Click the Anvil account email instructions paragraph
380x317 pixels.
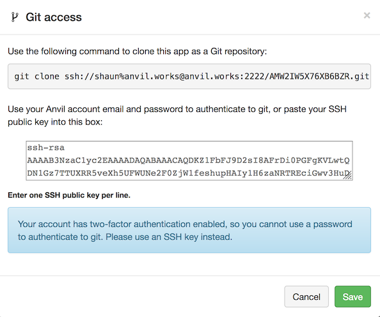coord(177,116)
